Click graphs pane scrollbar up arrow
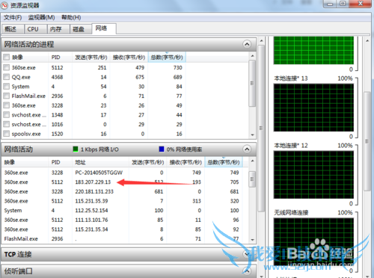This screenshot has width=374, height=278. click(x=367, y=40)
